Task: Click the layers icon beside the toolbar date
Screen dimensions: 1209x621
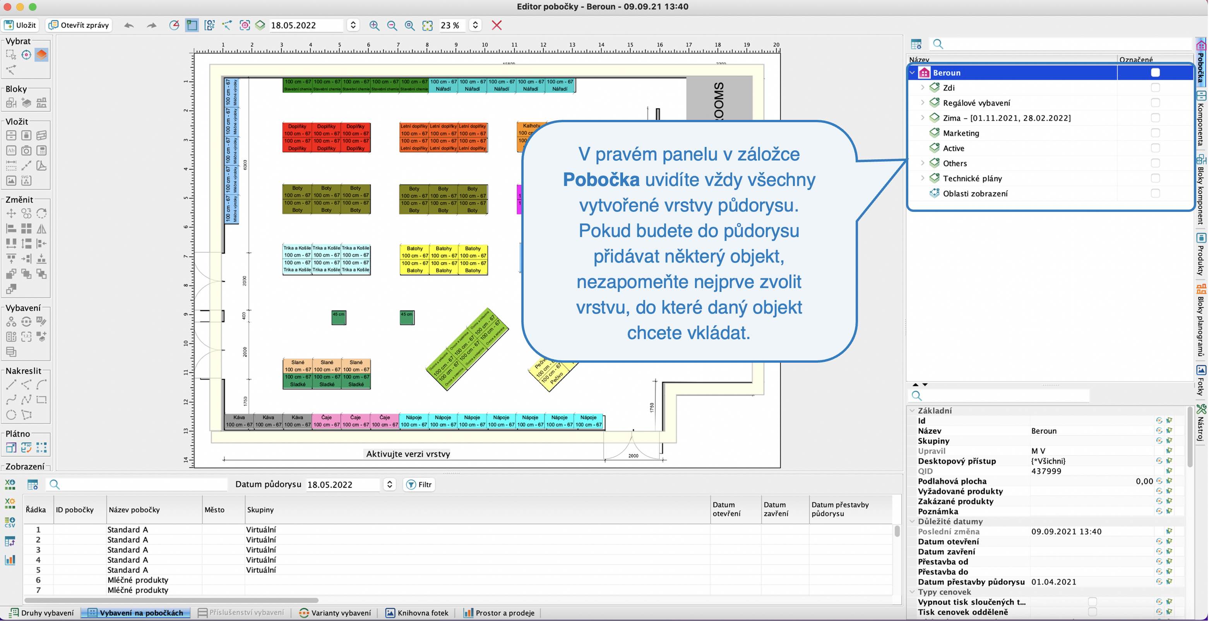Action: tap(260, 26)
